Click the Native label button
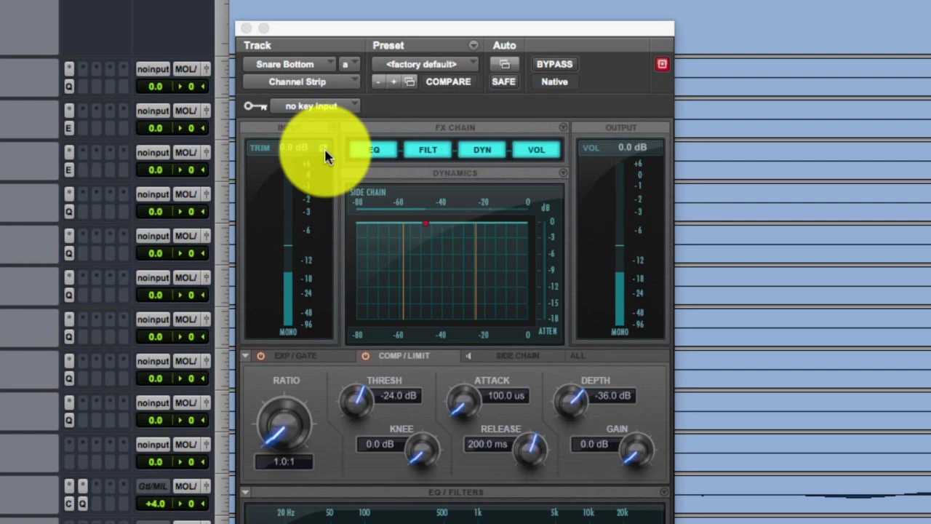 (x=554, y=82)
